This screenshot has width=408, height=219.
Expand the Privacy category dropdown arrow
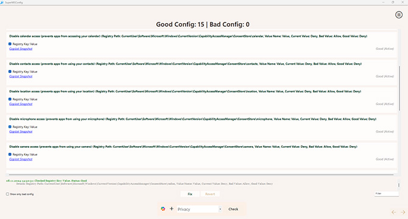[220, 209]
